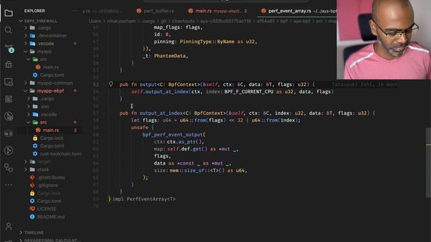Switch to the perf_buffer.rs tab
431x242 pixels.
156,11
